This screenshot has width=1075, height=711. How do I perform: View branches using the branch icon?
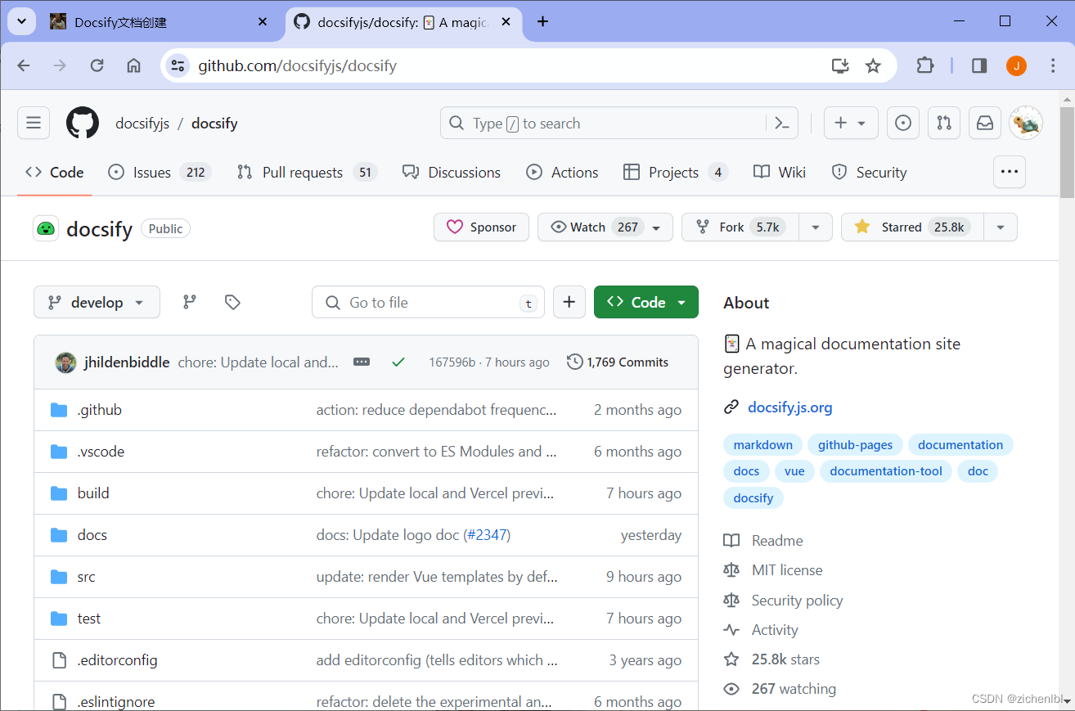[x=190, y=302]
